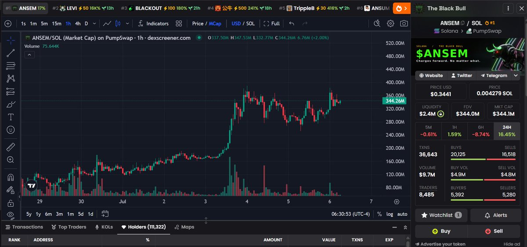Viewport: 527px width, 247px height.
Task: Open the Holders tab
Action: (143, 227)
